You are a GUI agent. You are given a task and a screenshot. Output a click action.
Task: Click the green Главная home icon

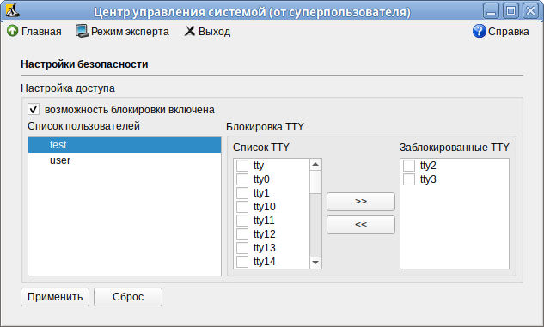[12, 31]
